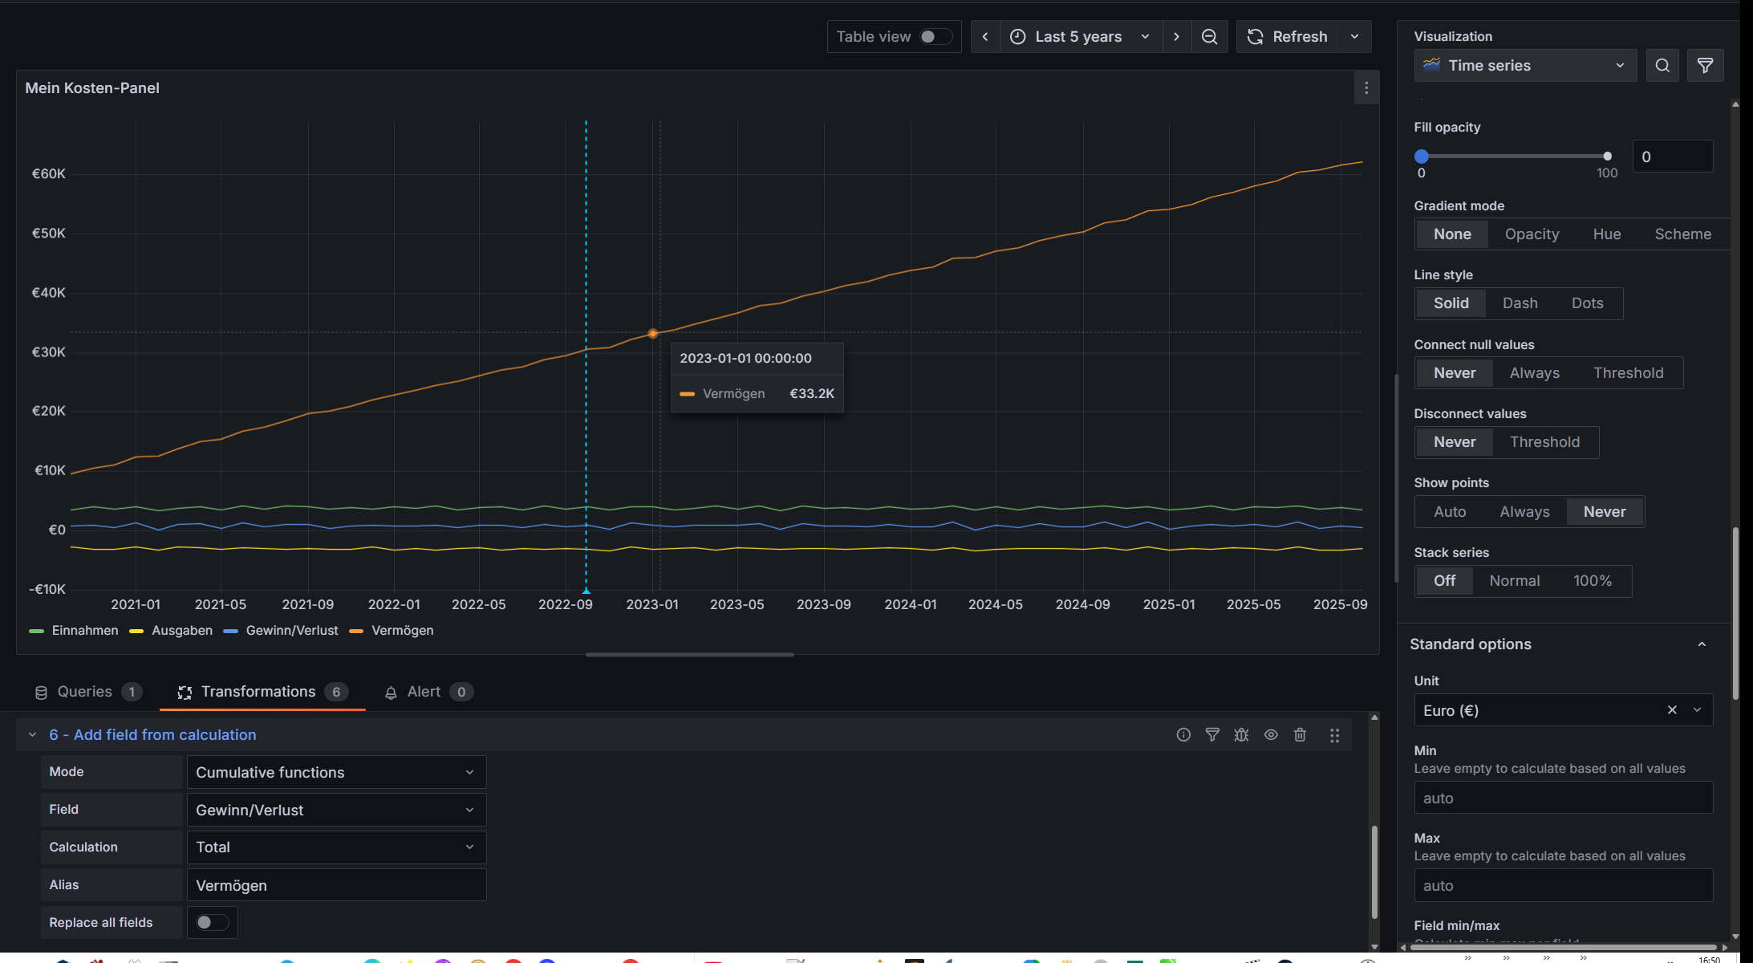
Task: Enable Replace all fields switch
Action: pos(212,923)
